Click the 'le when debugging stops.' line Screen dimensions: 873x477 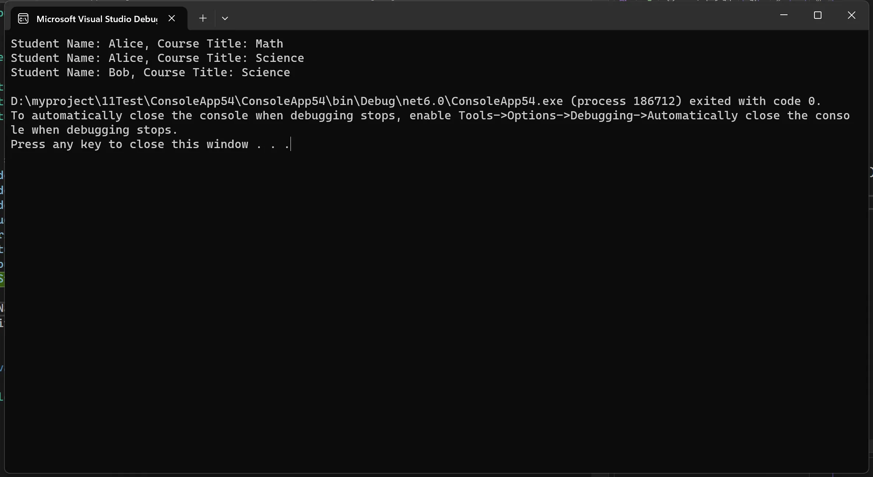pyautogui.click(x=94, y=130)
